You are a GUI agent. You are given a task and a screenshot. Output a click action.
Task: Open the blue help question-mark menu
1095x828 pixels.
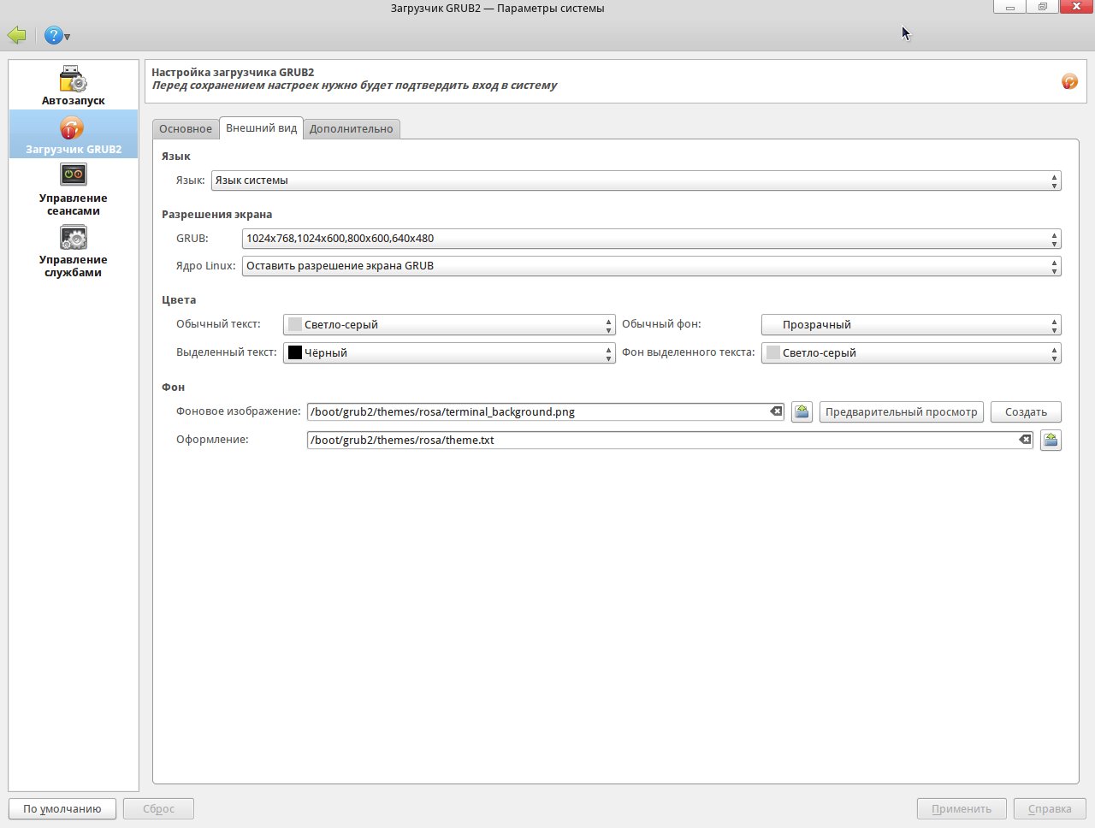(56, 35)
